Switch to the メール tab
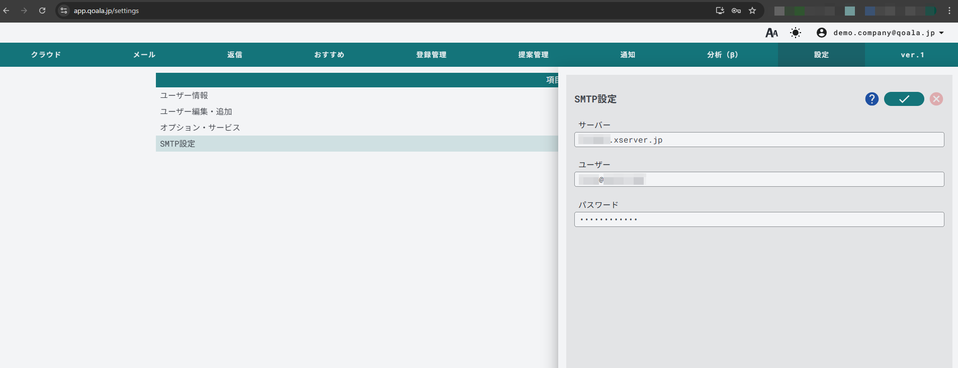This screenshot has height=368, width=958. click(144, 55)
